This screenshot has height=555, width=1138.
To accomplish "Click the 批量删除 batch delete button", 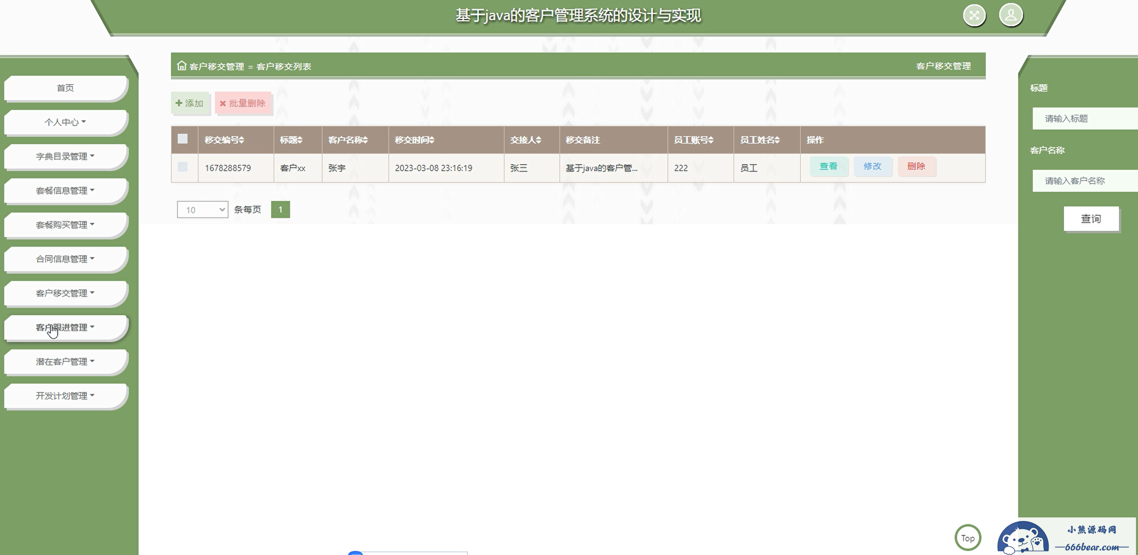I will pyautogui.click(x=243, y=103).
